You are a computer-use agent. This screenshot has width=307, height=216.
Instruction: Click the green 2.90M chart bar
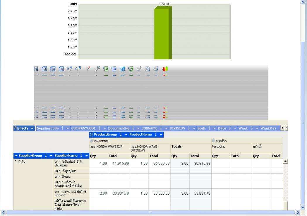pyautogui.click(x=163, y=33)
